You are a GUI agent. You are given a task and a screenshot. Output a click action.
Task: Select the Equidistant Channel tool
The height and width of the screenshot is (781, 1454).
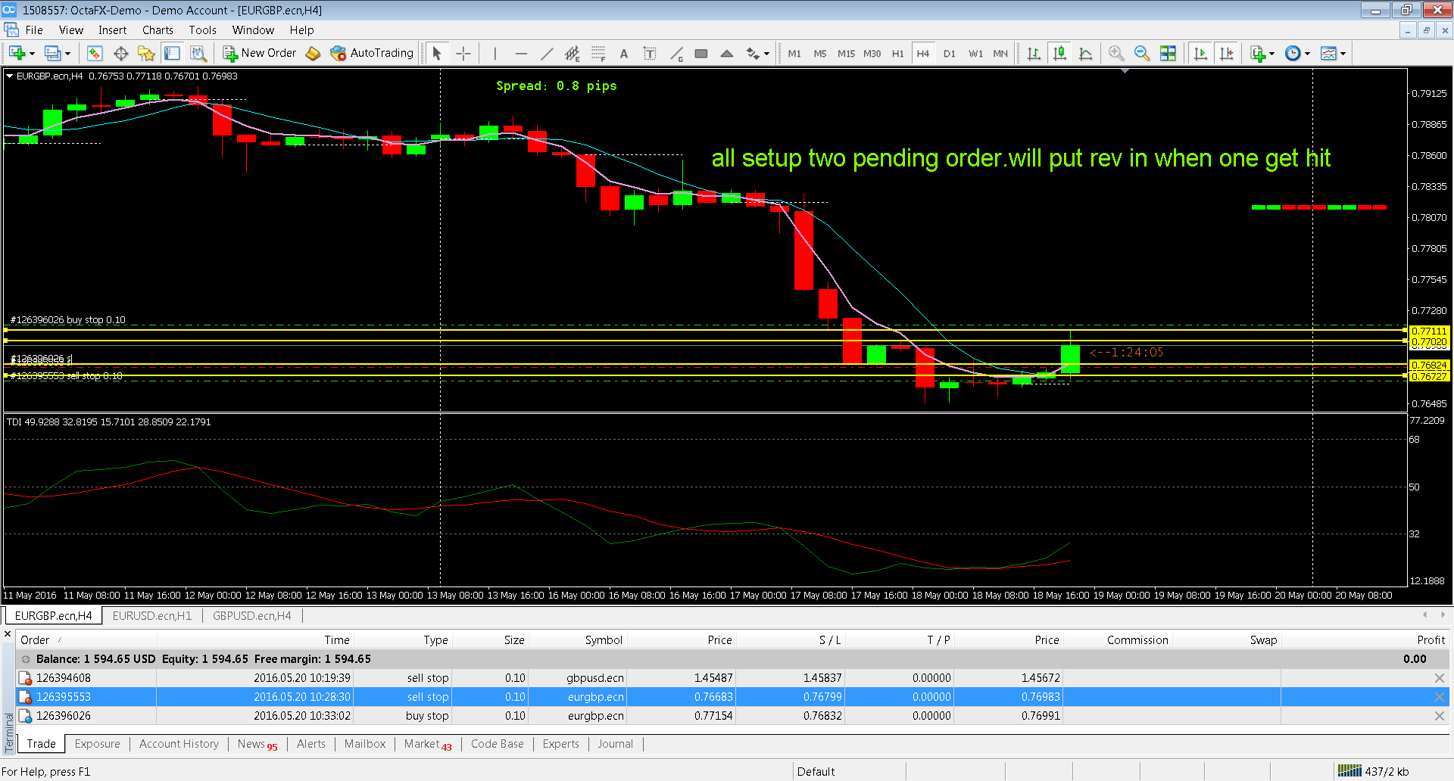pyautogui.click(x=573, y=53)
